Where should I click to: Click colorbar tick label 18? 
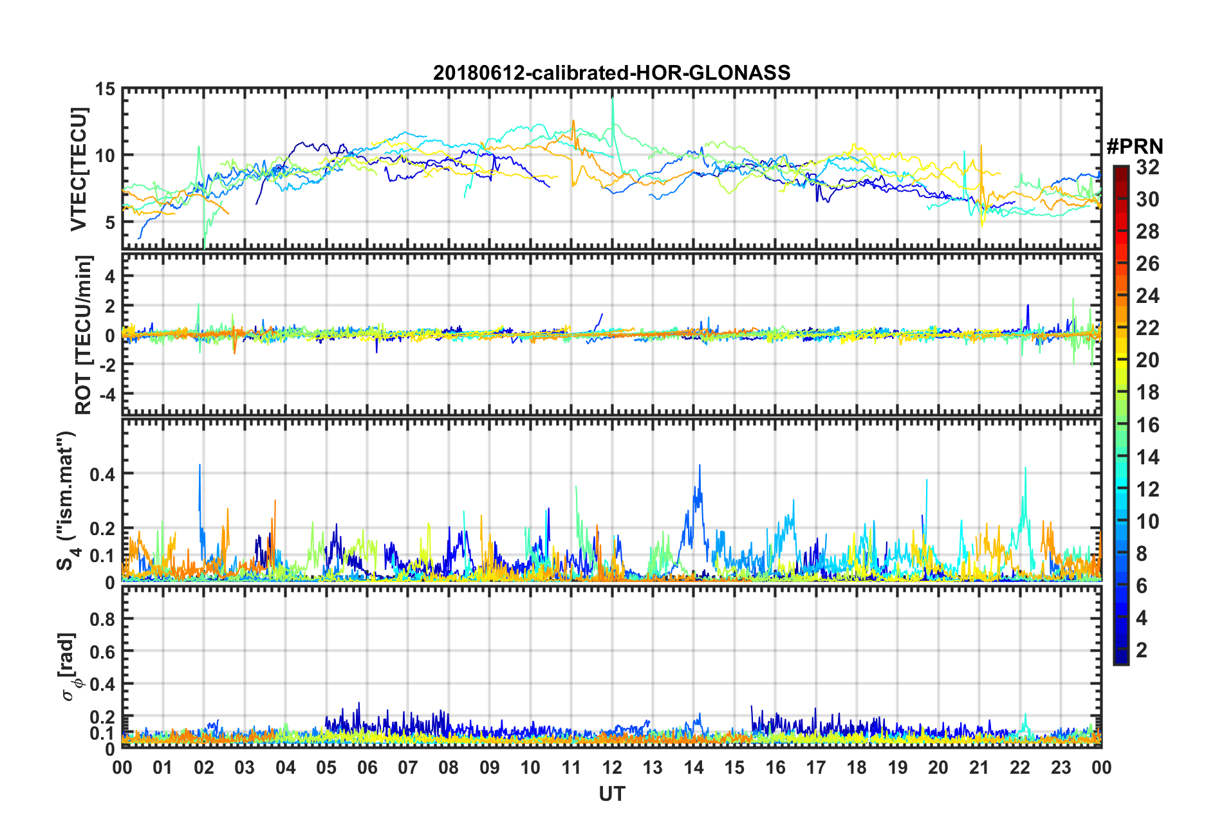pyautogui.click(x=1147, y=392)
